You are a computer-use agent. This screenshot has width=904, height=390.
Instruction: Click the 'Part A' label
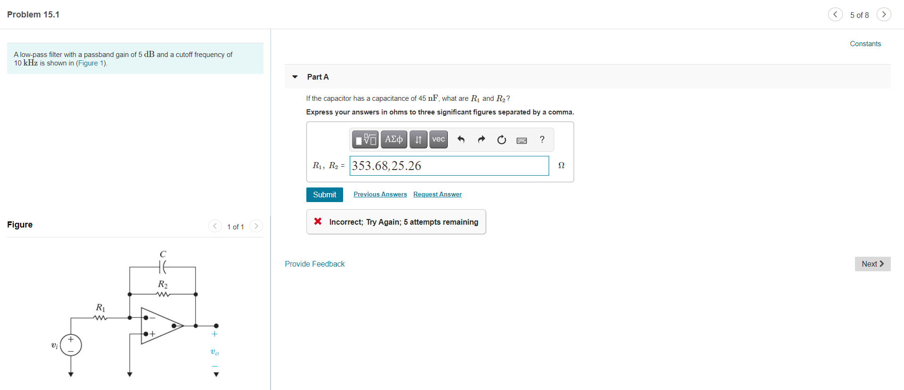(318, 77)
